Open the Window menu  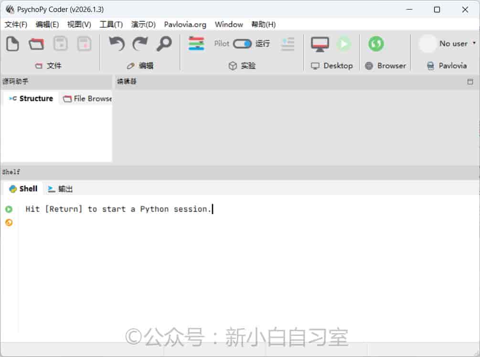tap(229, 24)
